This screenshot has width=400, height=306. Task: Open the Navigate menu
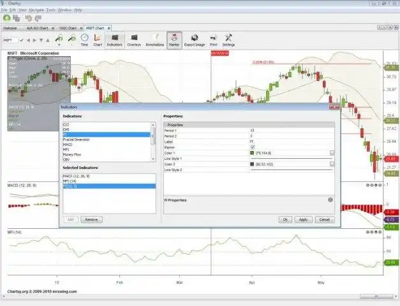click(x=36, y=10)
